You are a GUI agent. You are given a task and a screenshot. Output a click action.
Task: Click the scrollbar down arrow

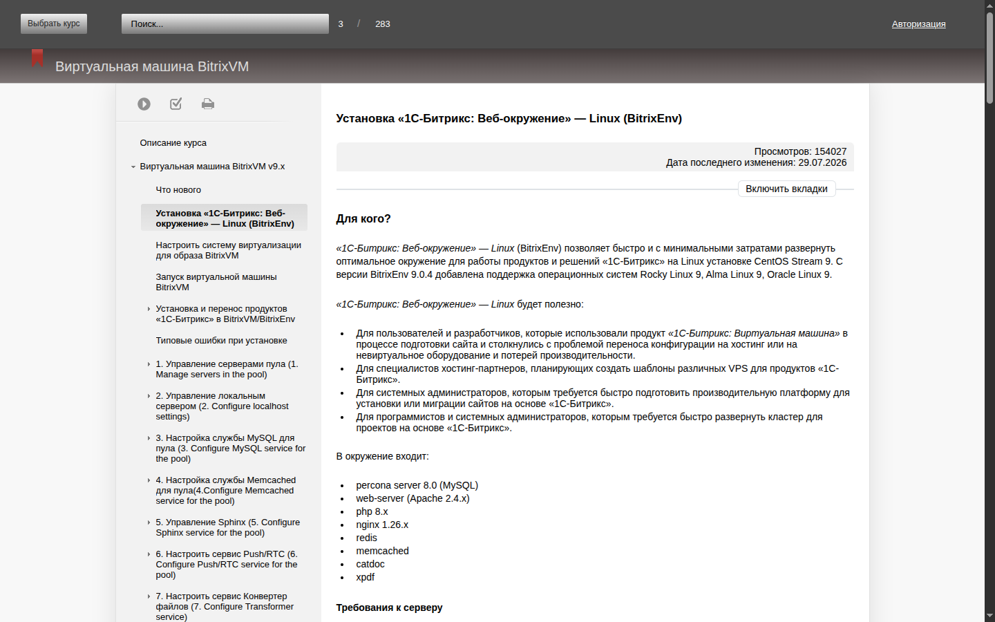[x=989, y=616]
